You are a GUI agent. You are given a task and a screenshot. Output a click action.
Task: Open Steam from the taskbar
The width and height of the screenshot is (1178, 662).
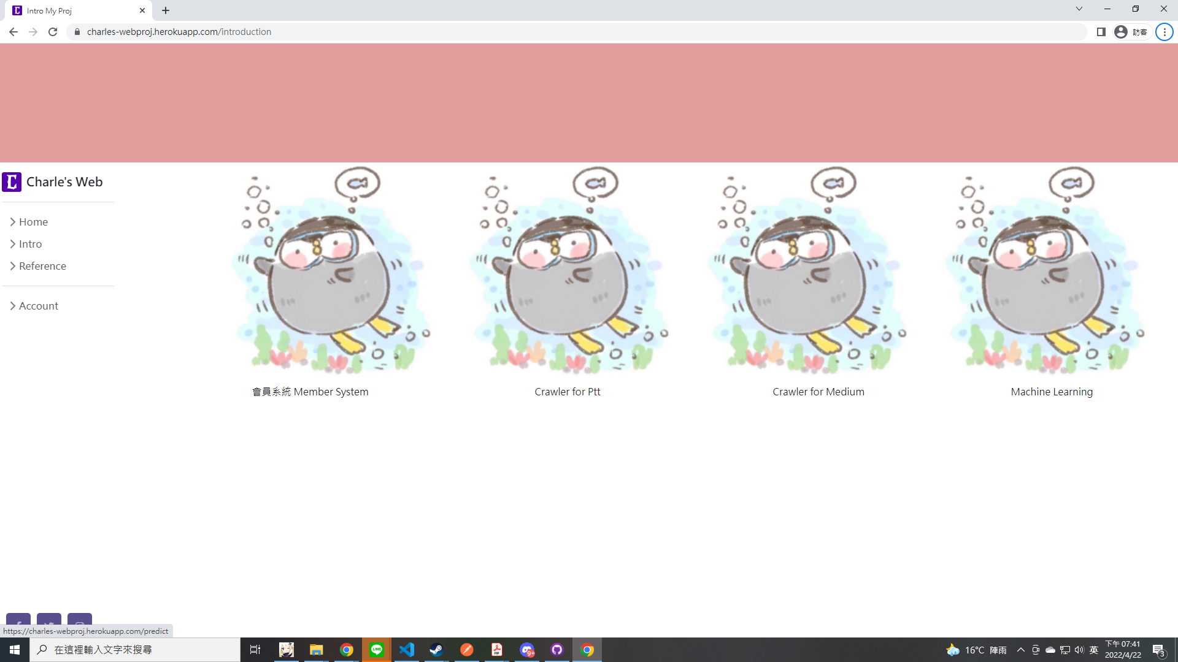pos(437,650)
